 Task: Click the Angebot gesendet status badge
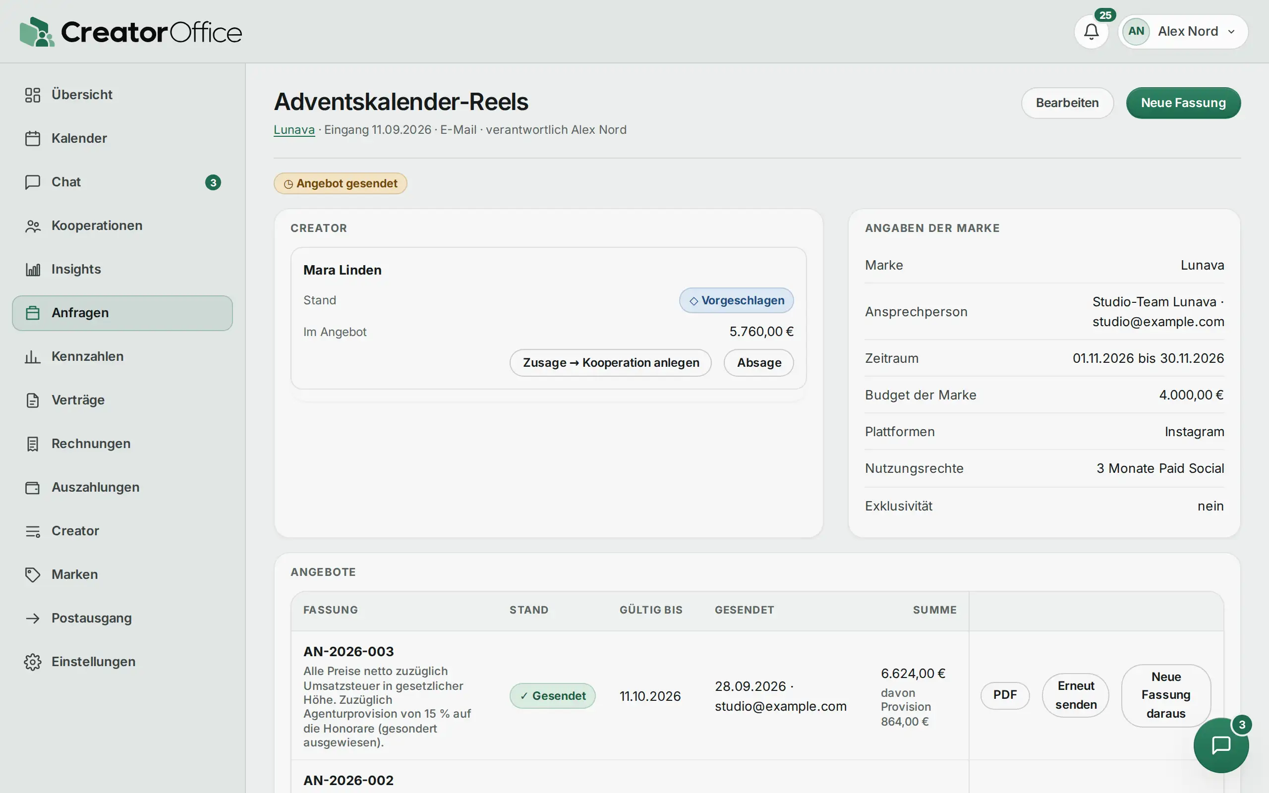click(x=341, y=183)
